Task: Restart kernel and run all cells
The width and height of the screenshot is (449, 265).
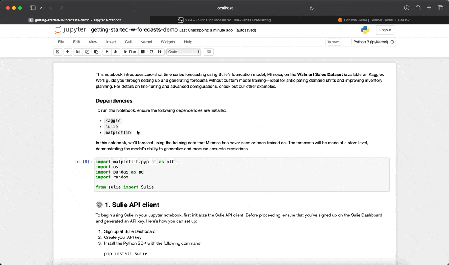Action: click(x=160, y=52)
